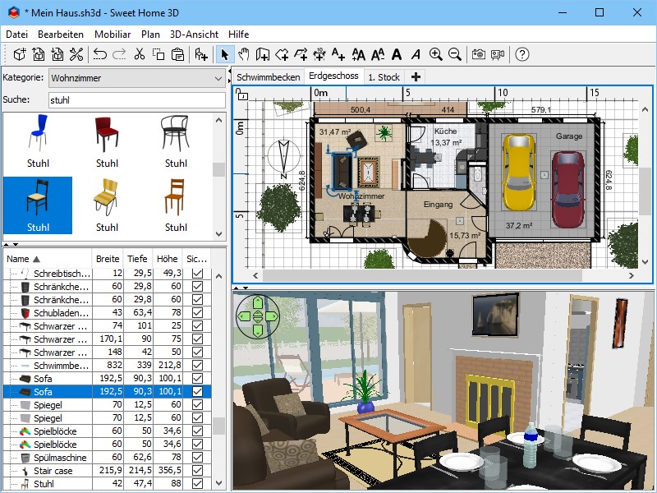
Task: Switch to the Schwimmbecken level tab
Action: tap(269, 77)
